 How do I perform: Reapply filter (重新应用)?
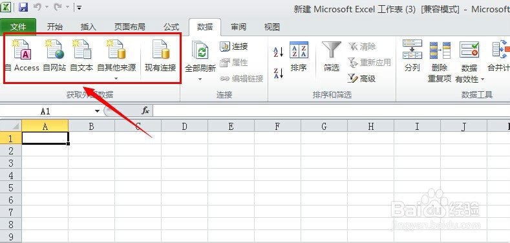click(369, 63)
